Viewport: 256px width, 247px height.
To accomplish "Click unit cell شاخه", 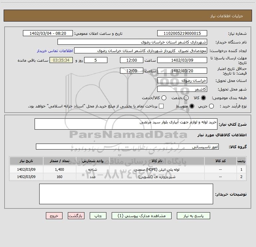I will pos(92,169).
